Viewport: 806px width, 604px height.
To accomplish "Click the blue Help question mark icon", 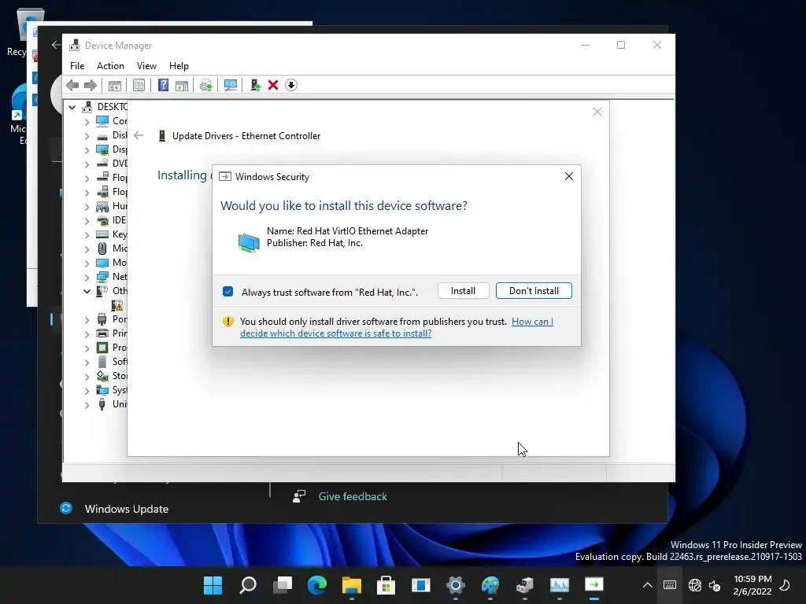I will [x=163, y=85].
